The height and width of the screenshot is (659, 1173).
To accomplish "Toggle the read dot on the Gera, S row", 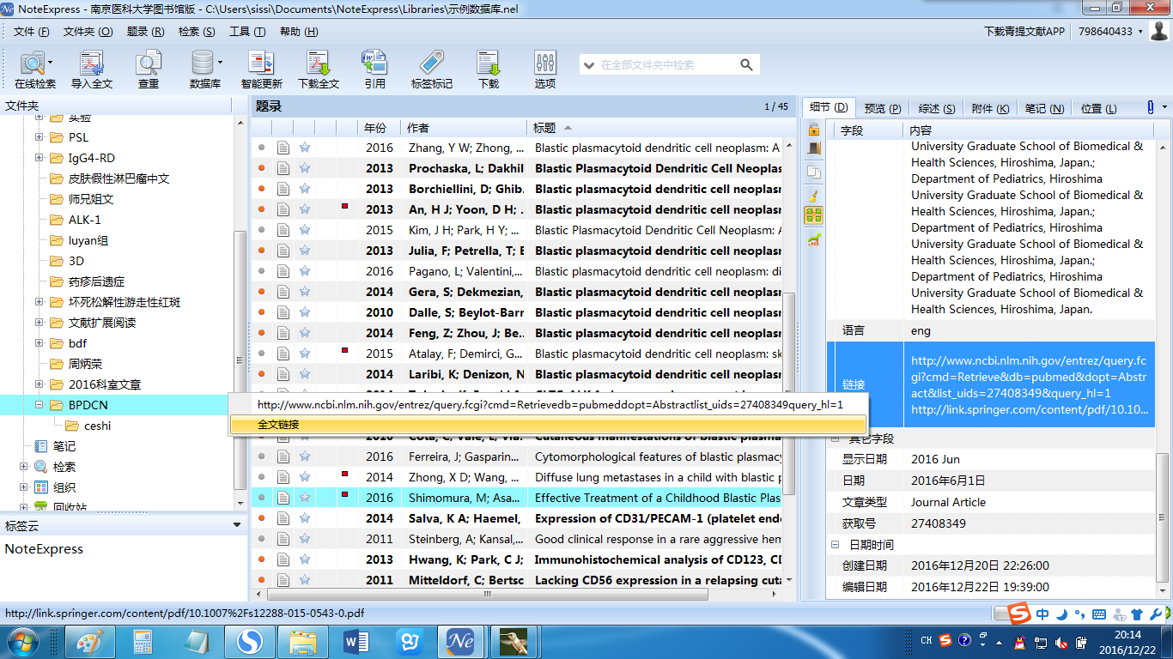I will [x=261, y=292].
